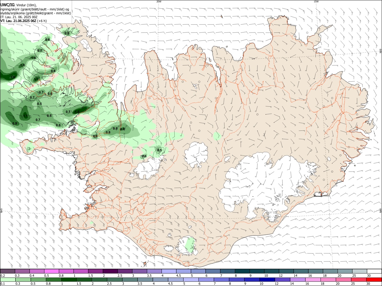Click the pale green 0.1 swatch in bottom legend row
The image size is (382, 286).
8,279
